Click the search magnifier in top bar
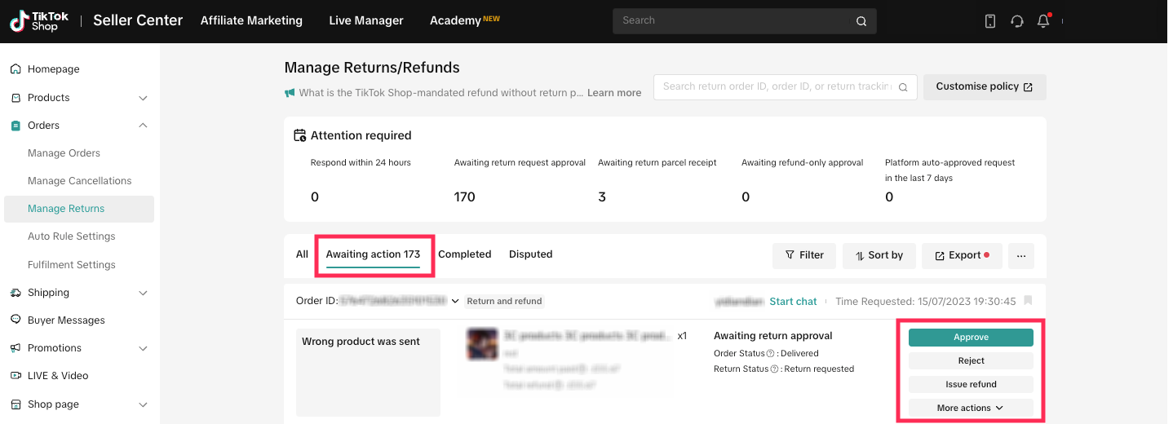 pyautogui.click(x=861, y=21)
